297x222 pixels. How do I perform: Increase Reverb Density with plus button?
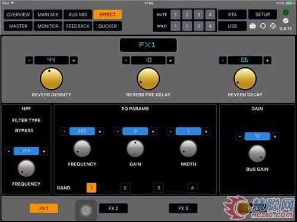pos(74,60)
